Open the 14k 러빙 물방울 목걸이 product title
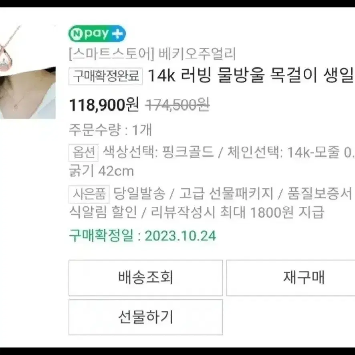This screenshot has width=355, height=355. 251,75
